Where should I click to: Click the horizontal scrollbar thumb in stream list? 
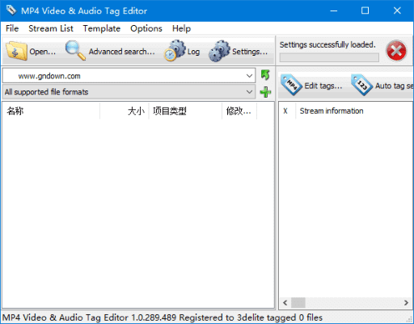point(298,303)
